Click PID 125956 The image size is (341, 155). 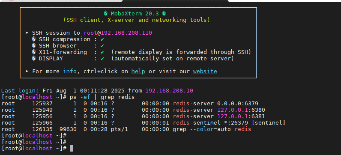click(42, 116)
